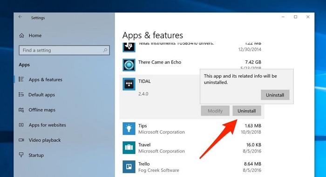The image size is (326, 177).
Task: Click Uninstall button beside Modify
Action: (247, 111)
